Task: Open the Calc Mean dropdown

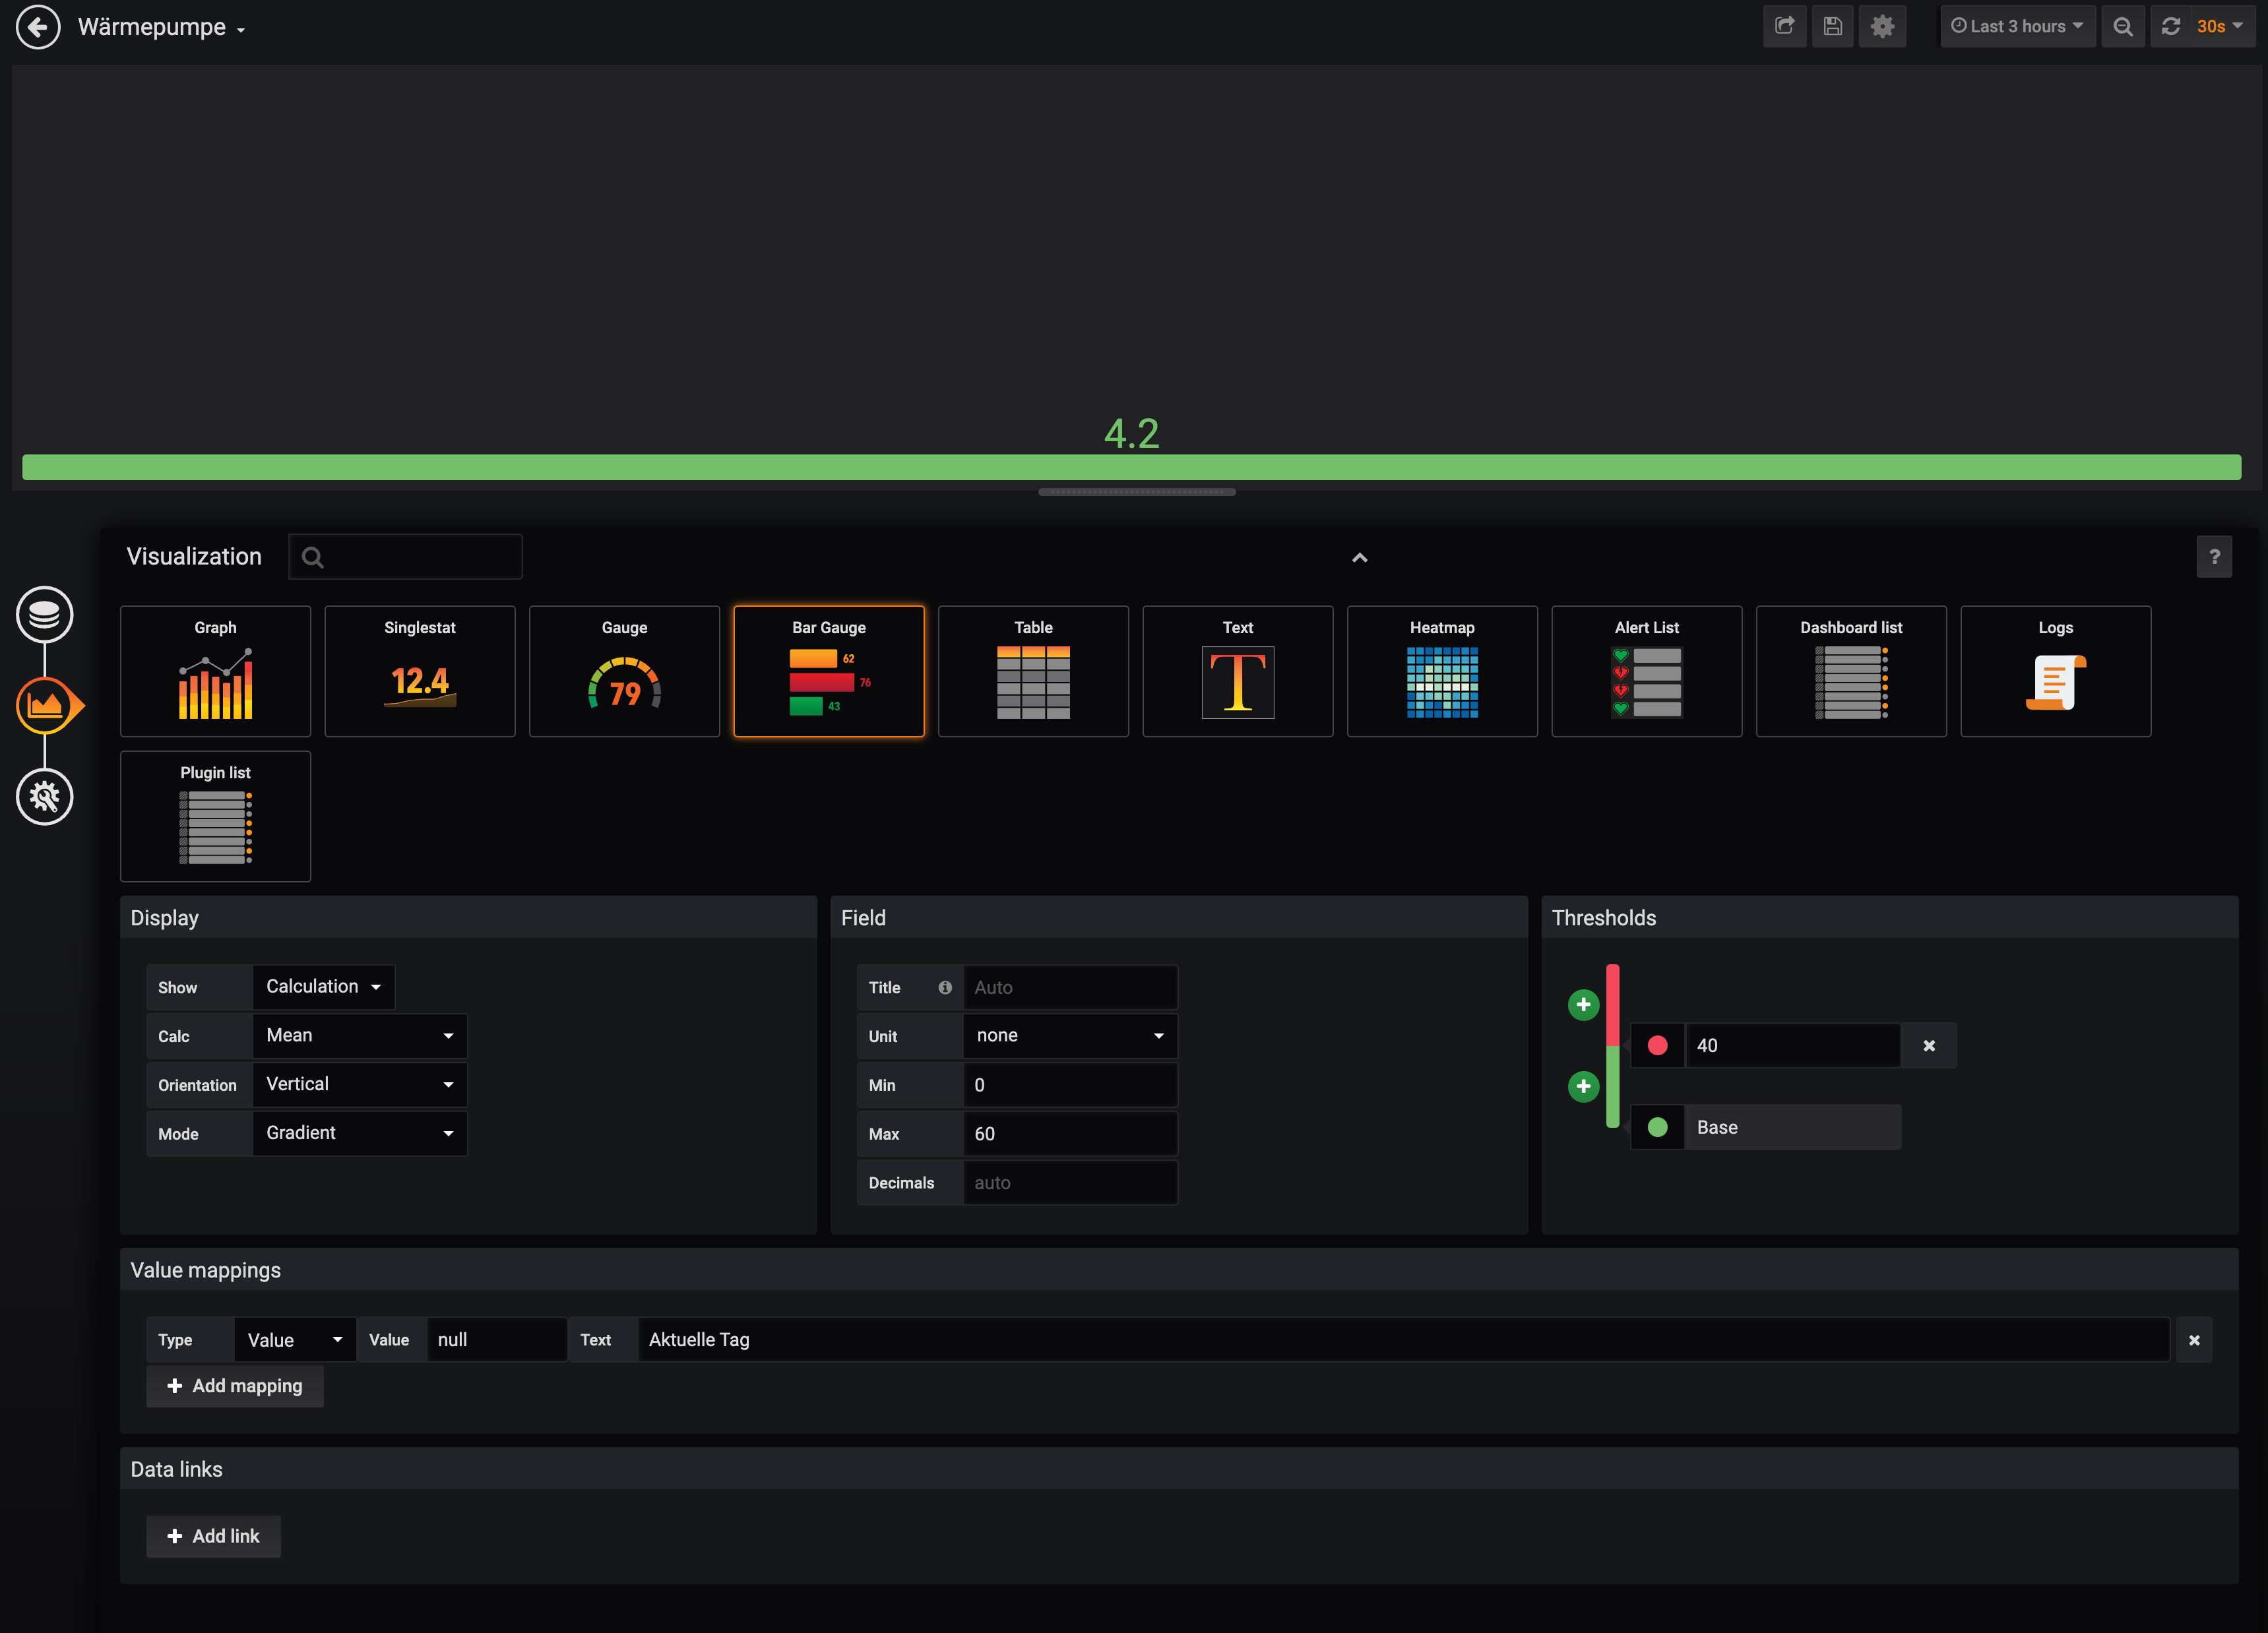Action: click(x=359, y=1035)
